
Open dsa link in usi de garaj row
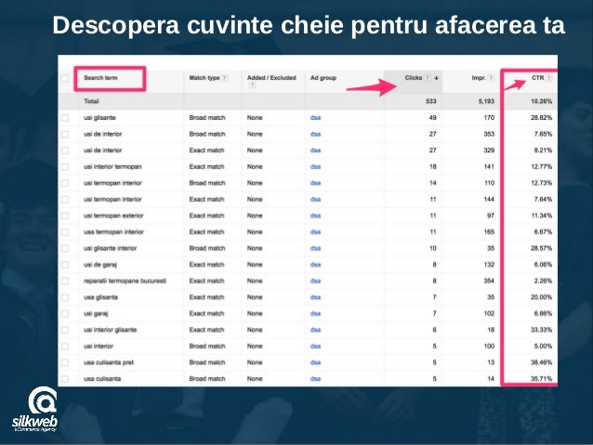tap(315, 265)
